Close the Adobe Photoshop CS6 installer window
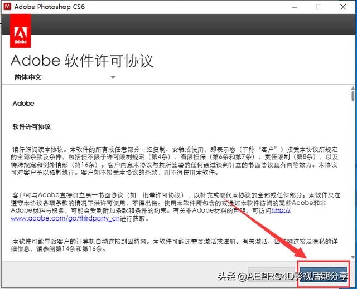Image resolution: width=357 pixels, height=289 pixels. click(343, 7)
